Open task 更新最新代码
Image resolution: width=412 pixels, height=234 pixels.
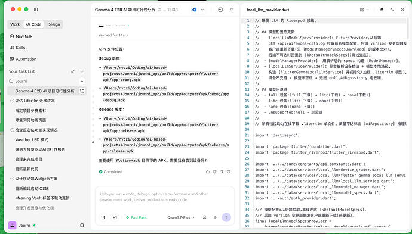point(26,169)
